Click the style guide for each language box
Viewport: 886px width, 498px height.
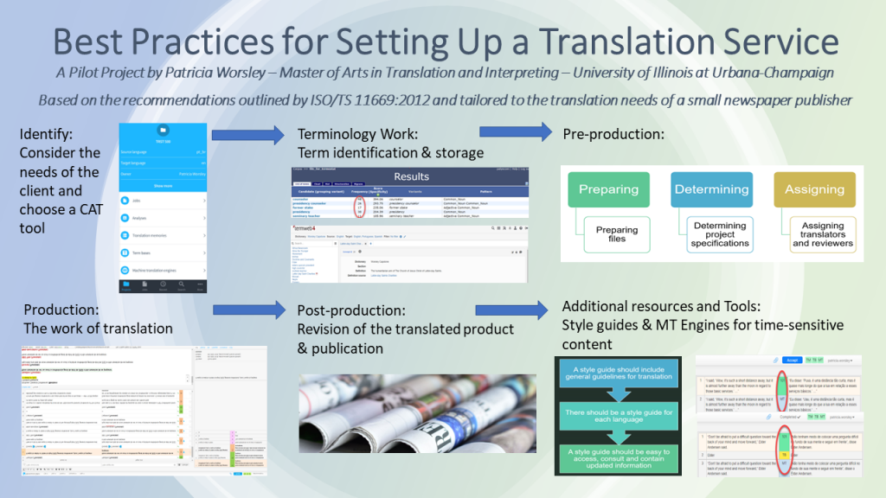(x=619, y=416)
